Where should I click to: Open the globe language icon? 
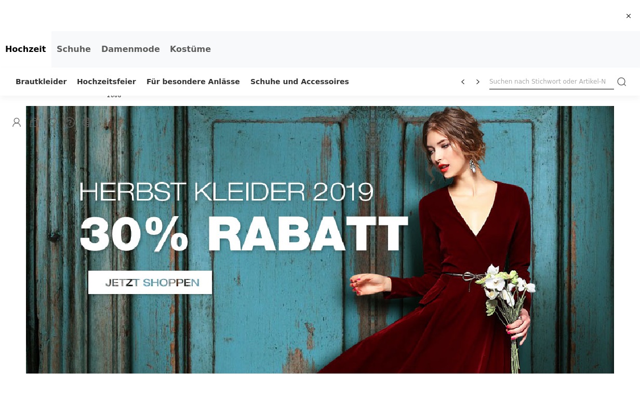click(87, 123)
